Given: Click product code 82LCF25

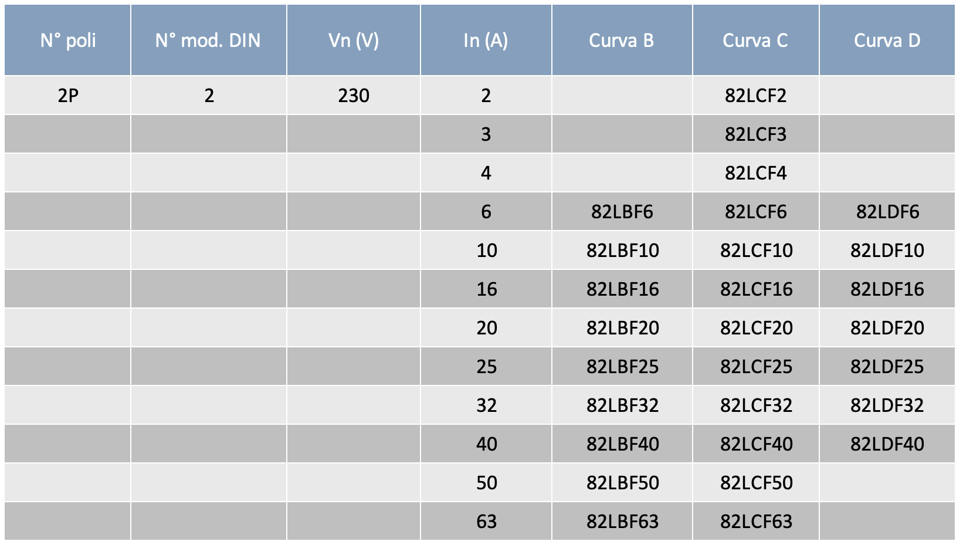Looking at the screenshot, I should [756, 366].
